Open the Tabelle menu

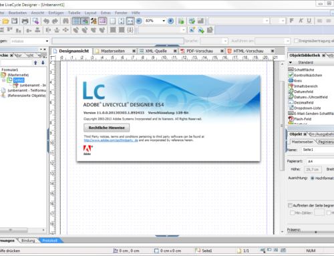[x=74, y=13]
